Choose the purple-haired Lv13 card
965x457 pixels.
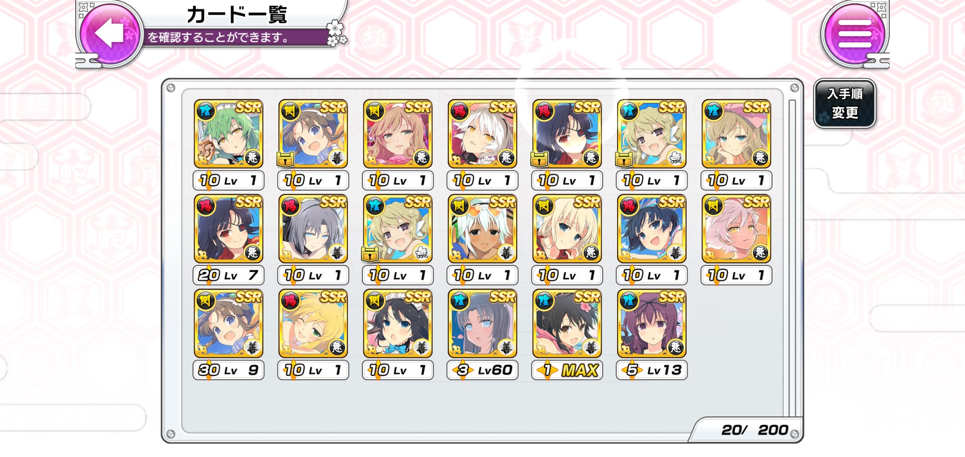click(x=652, y=324)
